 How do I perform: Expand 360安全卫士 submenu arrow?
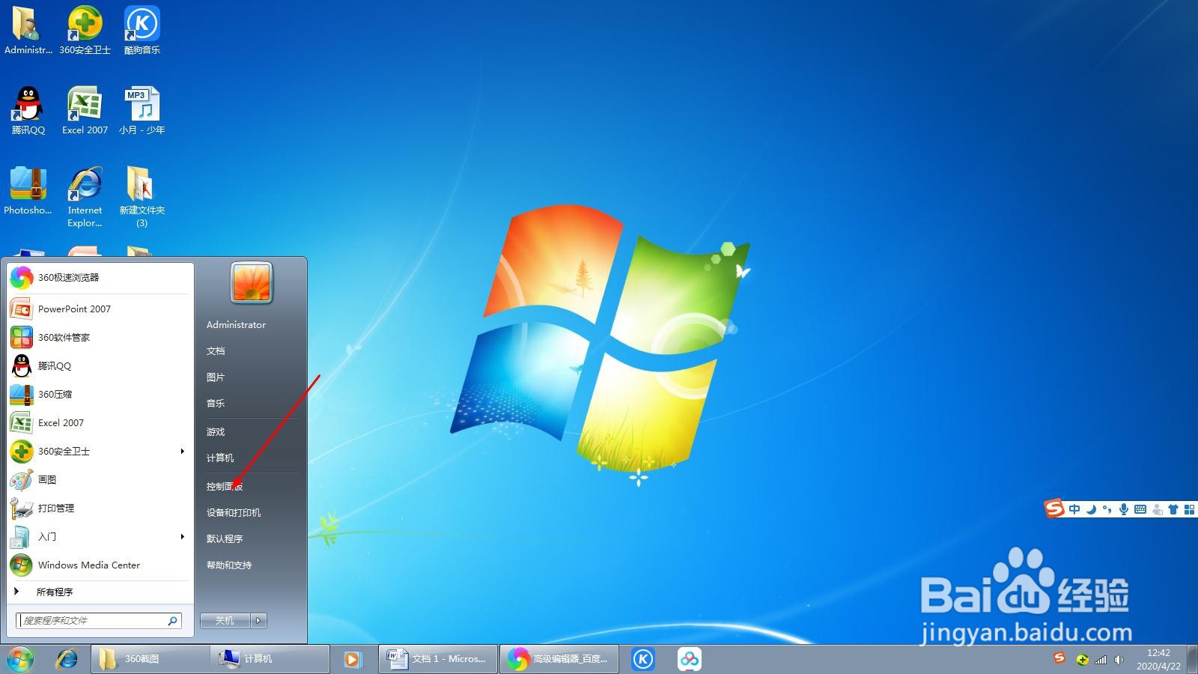tap(182, 451)
